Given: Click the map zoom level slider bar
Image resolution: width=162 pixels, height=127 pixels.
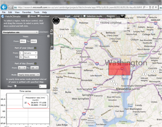Looking at the screenshot, I should (x=52, y=39).
